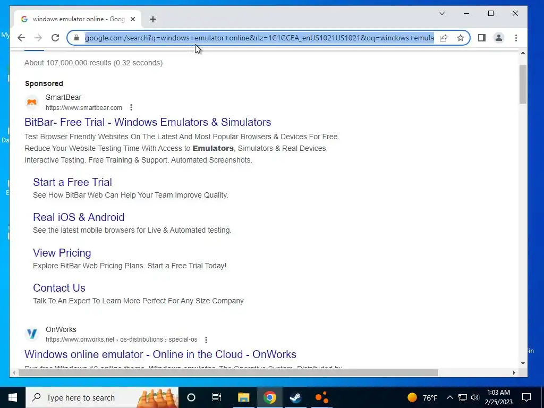Viewport: 544px width, 408px height.
Task: Click the SmartBear advertiser name
Action: click(64, 98)
